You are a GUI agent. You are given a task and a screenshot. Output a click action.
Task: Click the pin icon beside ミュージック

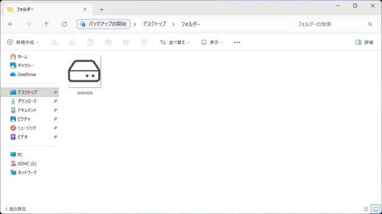55,128
